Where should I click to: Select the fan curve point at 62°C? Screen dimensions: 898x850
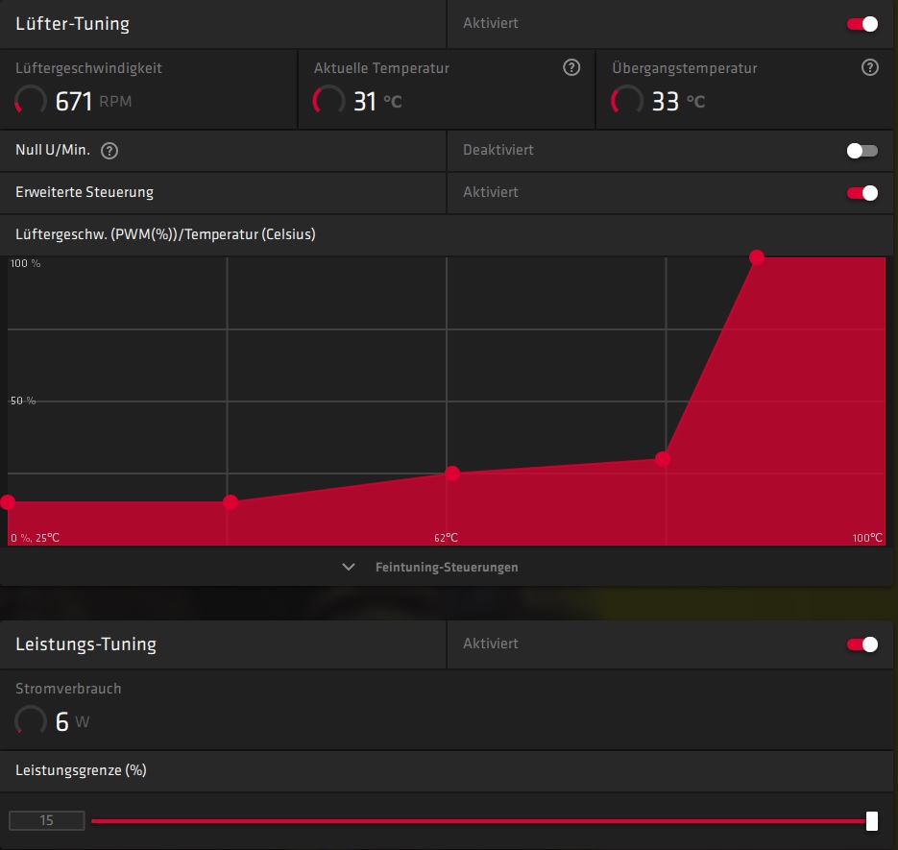452,474
